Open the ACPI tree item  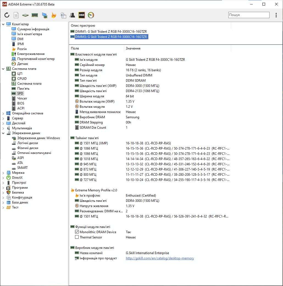coord(21,108)
